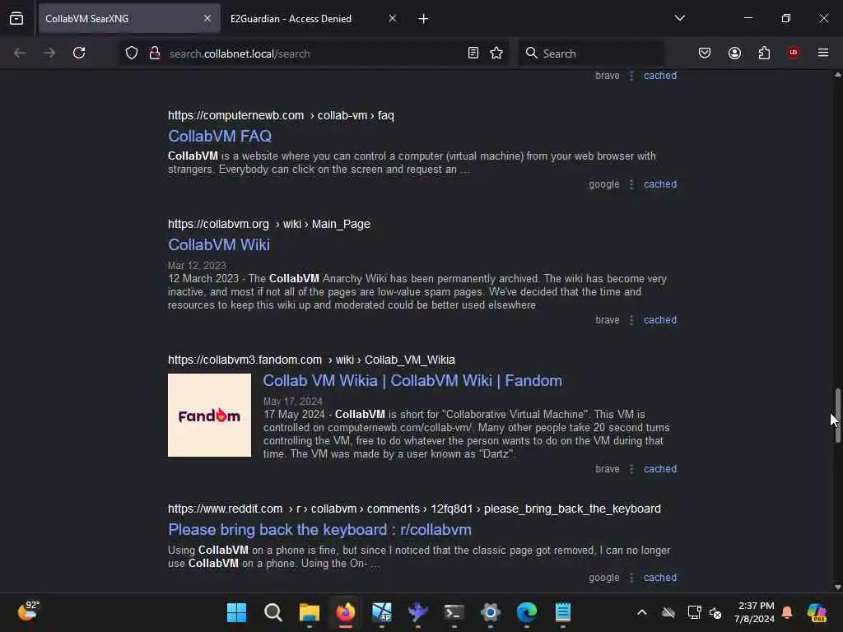Open clock showing 2:37 PM
Viewport: 843px width, 632px height.
point(755,612)
